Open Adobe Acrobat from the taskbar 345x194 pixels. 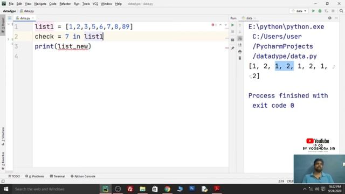click(x=217, y=189)
